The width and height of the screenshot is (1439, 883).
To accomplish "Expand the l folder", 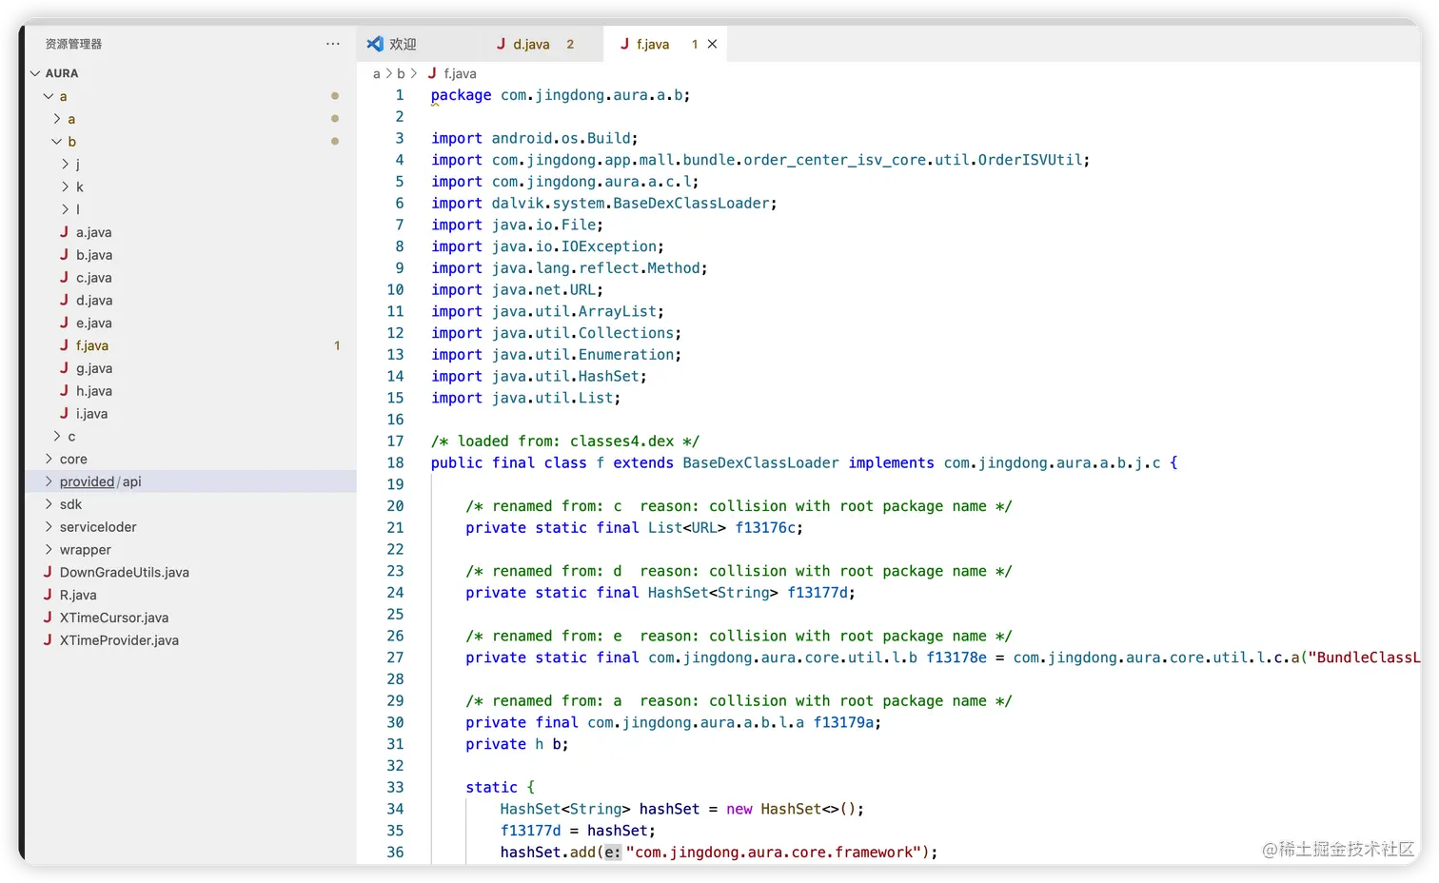I will 65,209.
